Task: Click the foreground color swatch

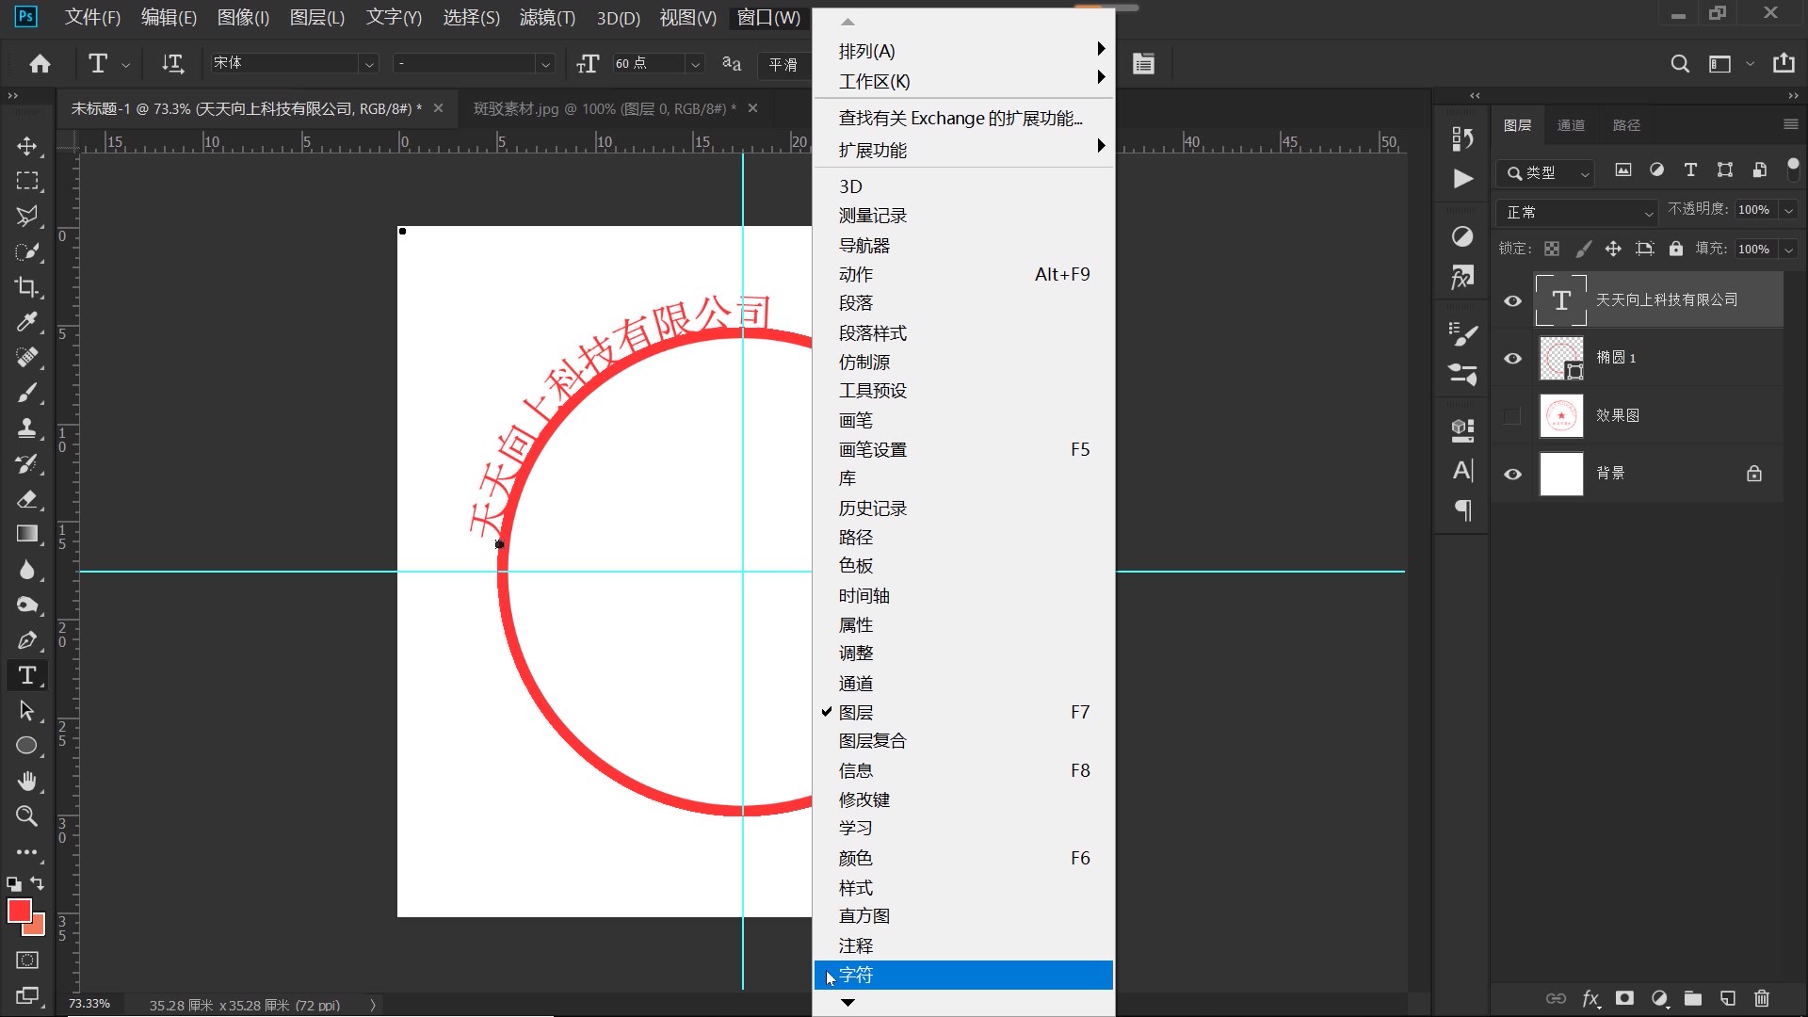Action: pos(21,912)
